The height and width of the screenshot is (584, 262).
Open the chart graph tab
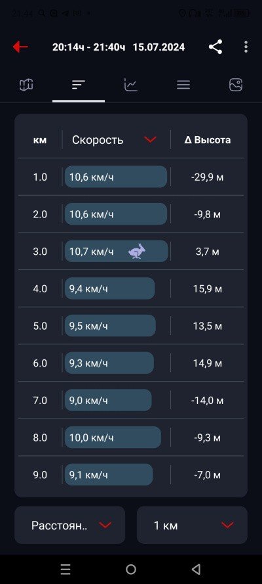[x=131, y=85]
